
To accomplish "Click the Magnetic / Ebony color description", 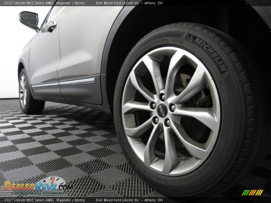I will [70, 3].
